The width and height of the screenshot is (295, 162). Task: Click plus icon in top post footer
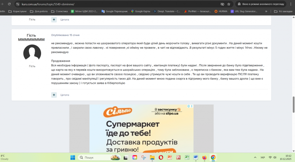[x=54, y=20]
